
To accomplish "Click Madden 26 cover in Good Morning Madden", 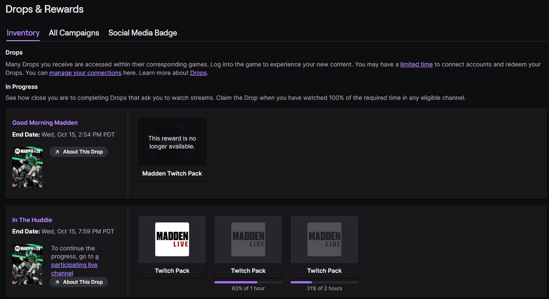I will click(x=27, y=167).
